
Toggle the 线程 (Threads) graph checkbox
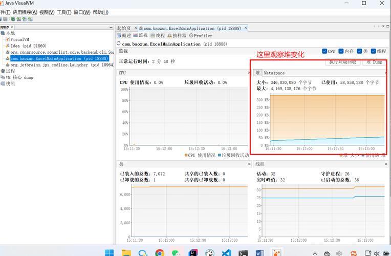click(373, 51)
